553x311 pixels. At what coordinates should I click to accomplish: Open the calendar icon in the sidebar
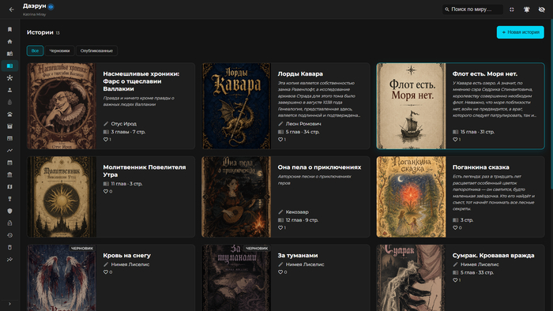pyautogui.click(x=9, y=163)
